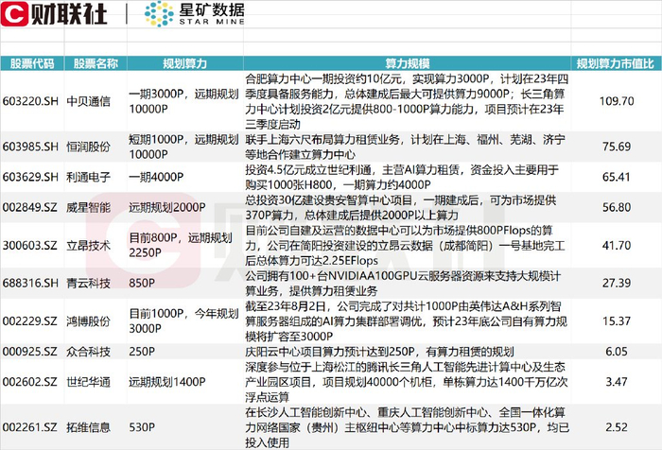Select stock code 603629.SH
The width and height of the screenshot is (662, 450).
[30, 177]
